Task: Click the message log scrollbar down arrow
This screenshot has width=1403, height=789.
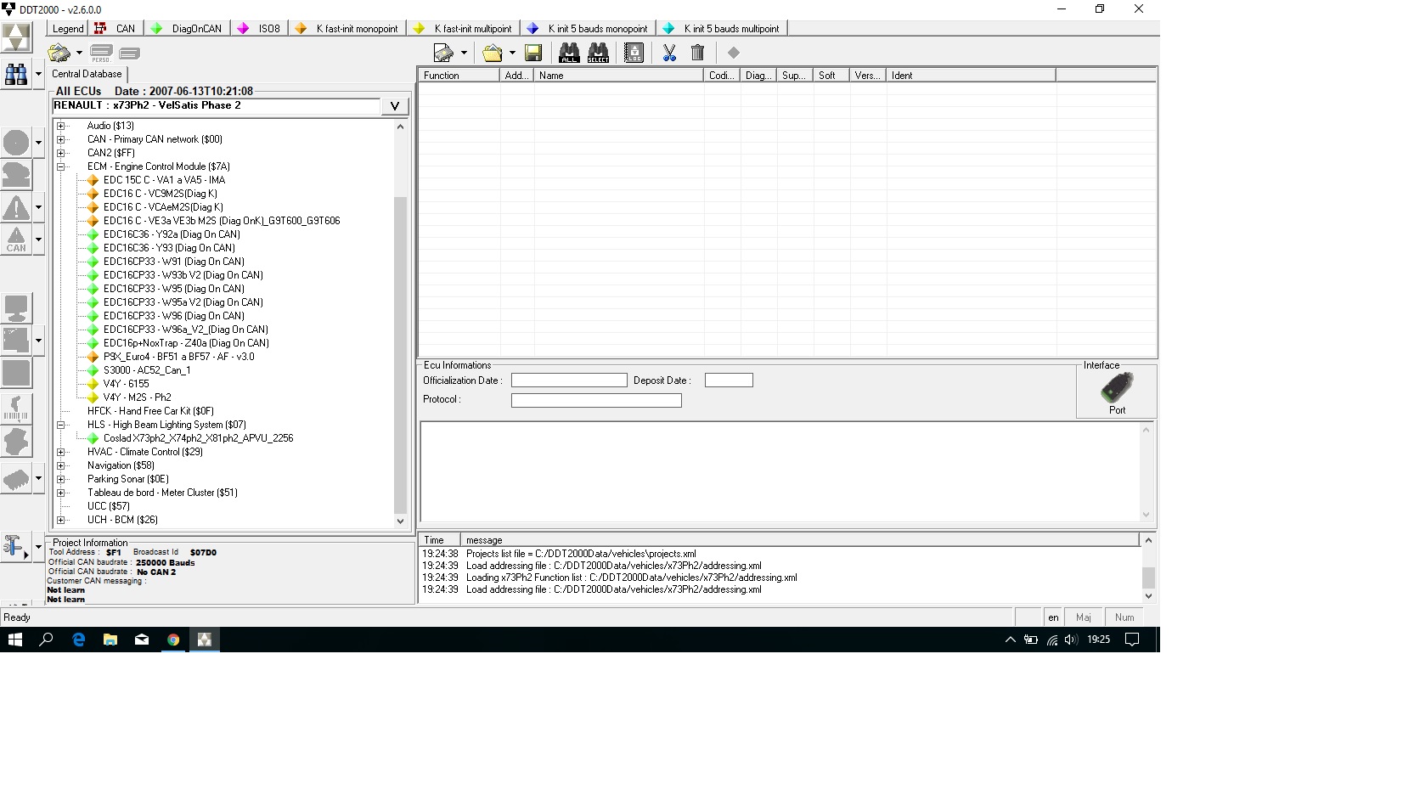Action: tap(1148, 595)
